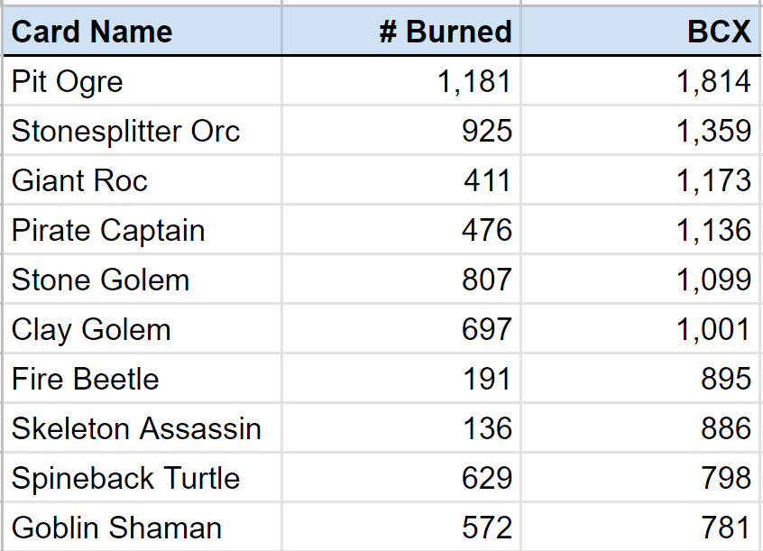Click the Spineback Turtle cell
This screenshot has width=763, height=551.
tap(125, 479)
